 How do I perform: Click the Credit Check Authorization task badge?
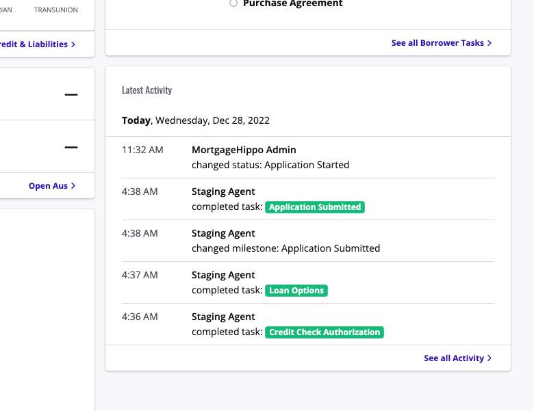(x=325, y=332)
